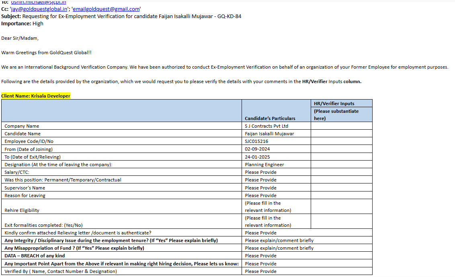Click highlighted 'Client Name: Krisala Developer' text

[36, 96]
